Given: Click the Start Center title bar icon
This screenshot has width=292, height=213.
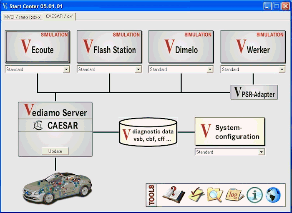Looking at the screenshot, I should coord(5,6).
